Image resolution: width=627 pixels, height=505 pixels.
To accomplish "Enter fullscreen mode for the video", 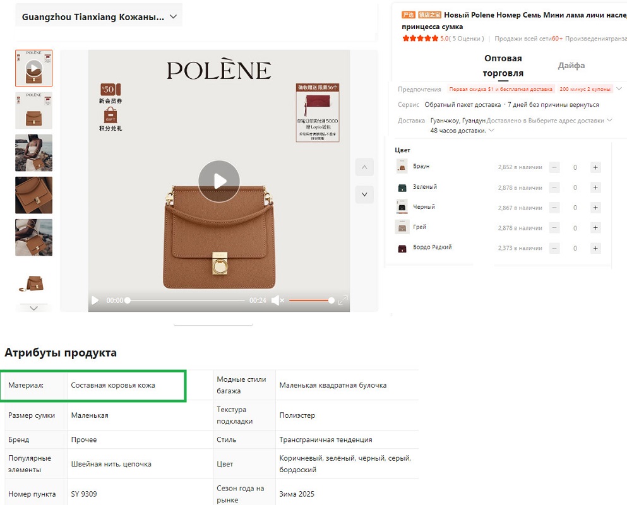I will click(343, 301).
